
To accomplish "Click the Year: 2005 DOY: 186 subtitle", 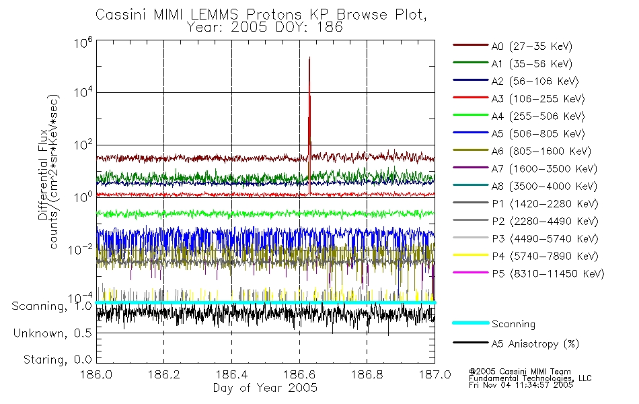I will 265,28.
